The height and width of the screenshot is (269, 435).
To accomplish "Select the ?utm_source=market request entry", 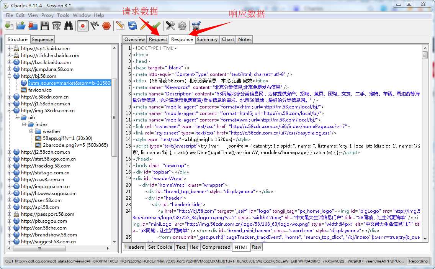I will pyautogui.click(x=69, y=83).
